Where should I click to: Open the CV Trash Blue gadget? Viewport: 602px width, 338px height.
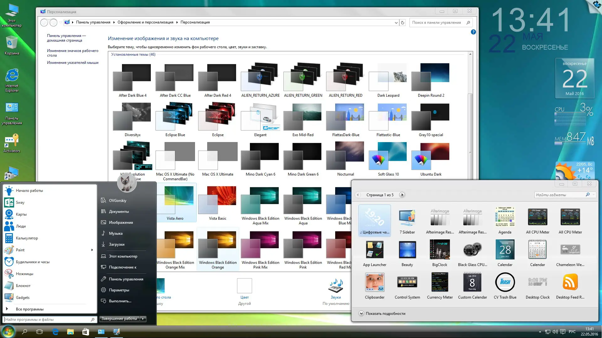tap(505, 282)
